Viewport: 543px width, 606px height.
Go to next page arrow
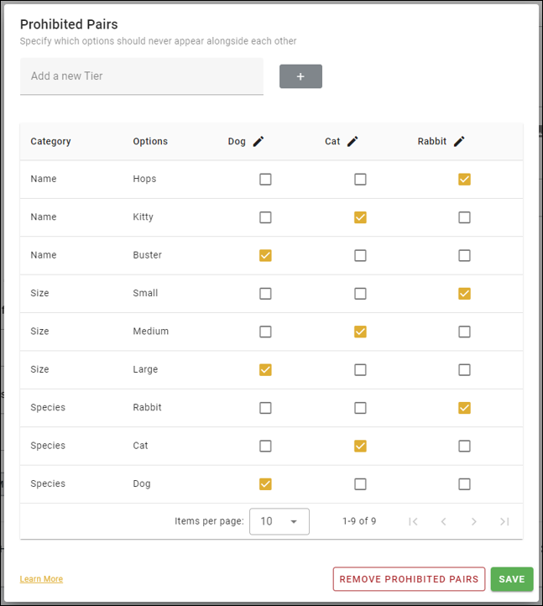click(x=474, y=521)
